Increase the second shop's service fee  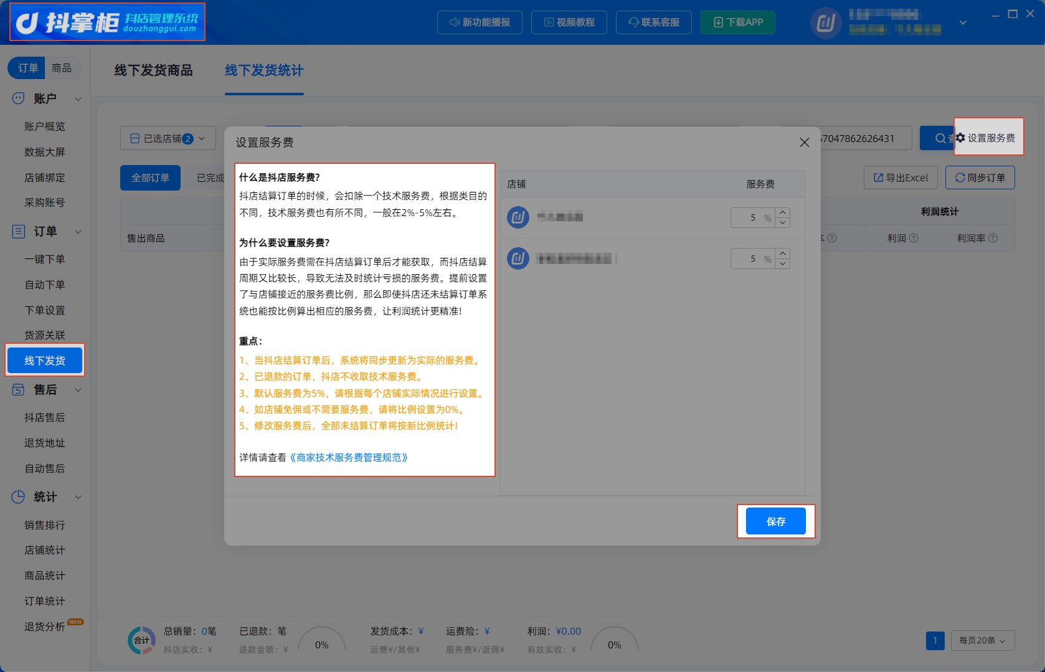tap(783, 253)
